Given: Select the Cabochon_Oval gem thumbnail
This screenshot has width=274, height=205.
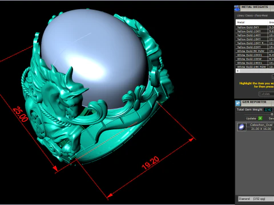Looking at the screenshot, I should coord(241,126).
